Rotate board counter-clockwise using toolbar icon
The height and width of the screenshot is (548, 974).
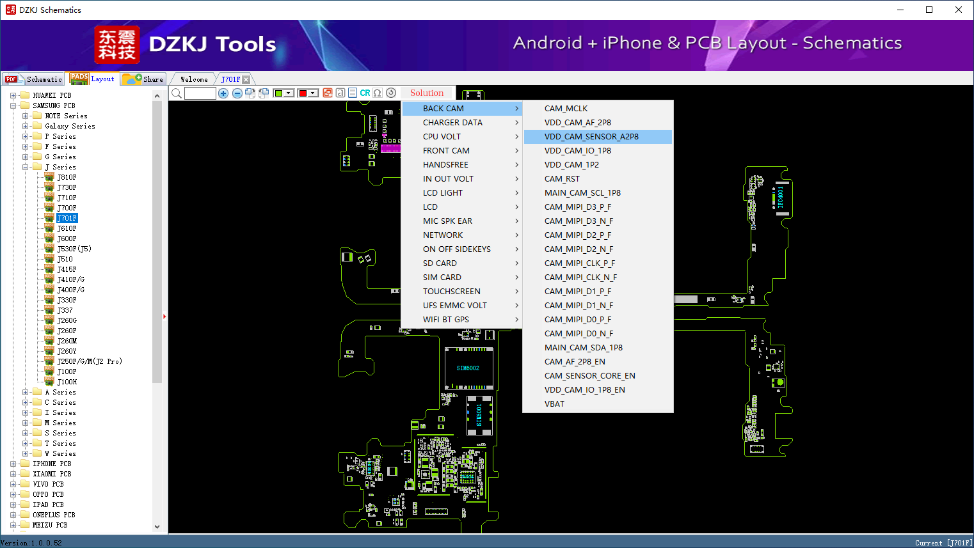pyautogui.click(x=264, y=93)
